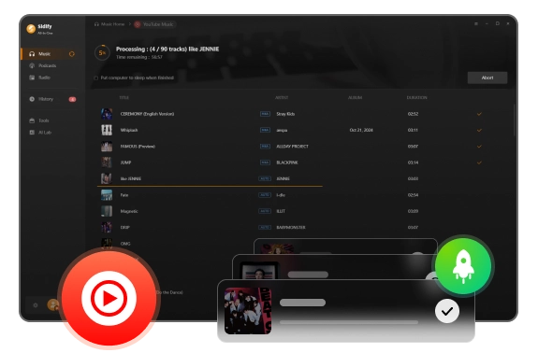Click the completed checkmark for JUMP

[479, 162]
